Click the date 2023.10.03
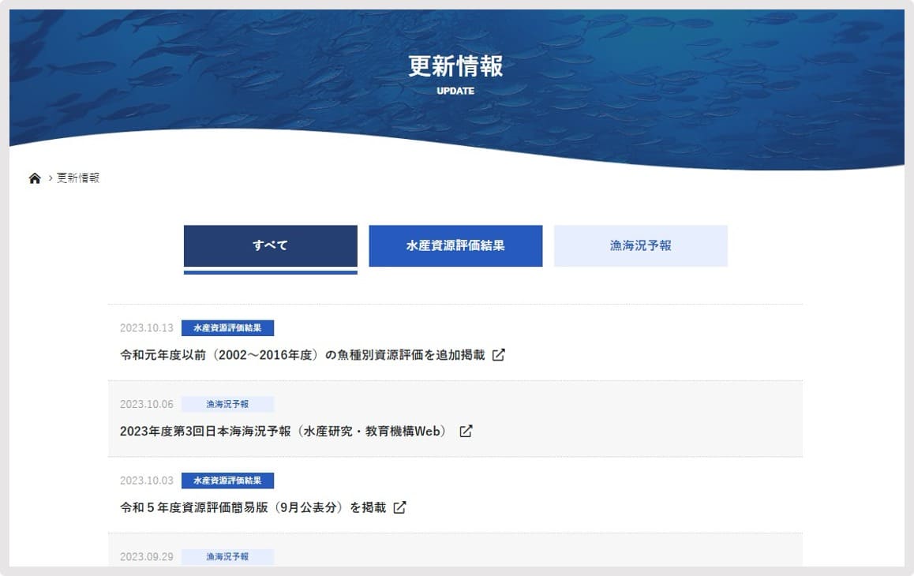Viewport: 914px width, 576px height. (147, 481)
